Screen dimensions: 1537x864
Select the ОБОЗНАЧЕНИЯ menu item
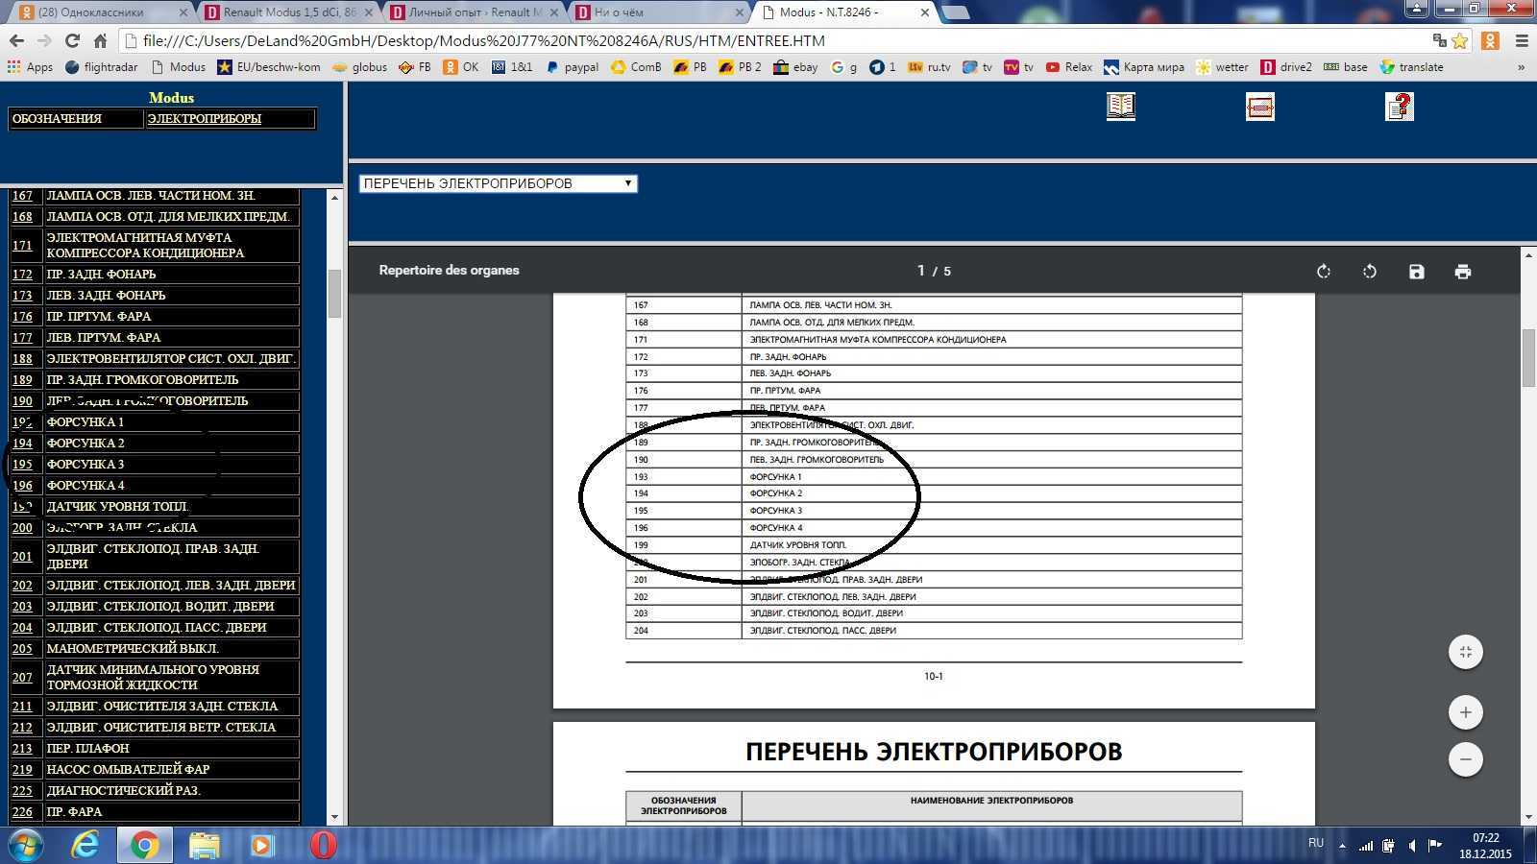57,119
